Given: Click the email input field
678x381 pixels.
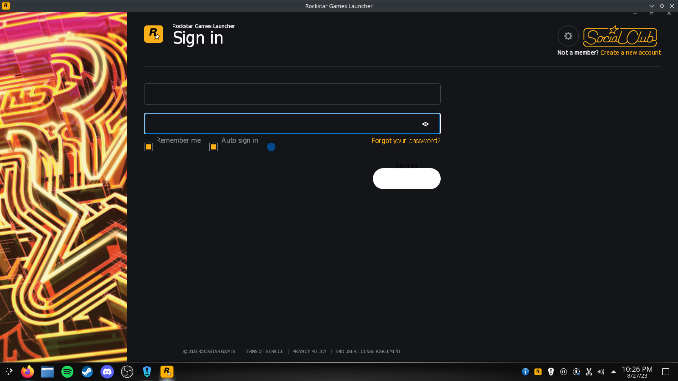Looking at the screenshot, I should 292,94.
